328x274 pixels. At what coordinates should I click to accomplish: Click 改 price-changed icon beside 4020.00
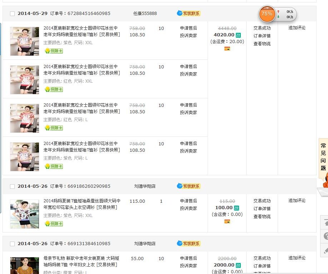[238, 35]
